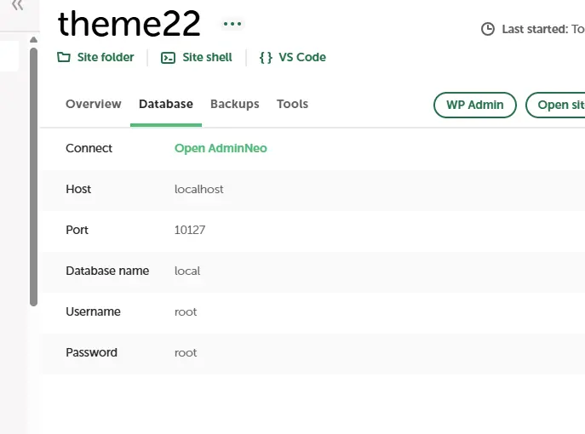Click the sidebar vertical scrollbar thumb

(x=33, y=177)
